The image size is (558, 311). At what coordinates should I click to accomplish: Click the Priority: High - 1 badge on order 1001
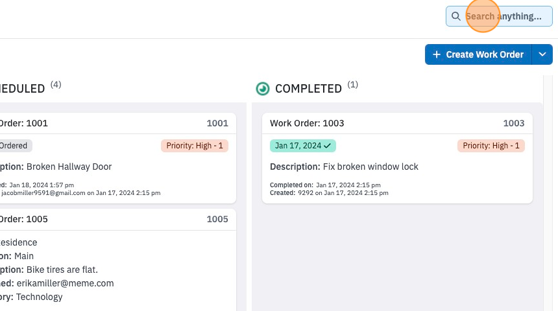coord(194,146)
